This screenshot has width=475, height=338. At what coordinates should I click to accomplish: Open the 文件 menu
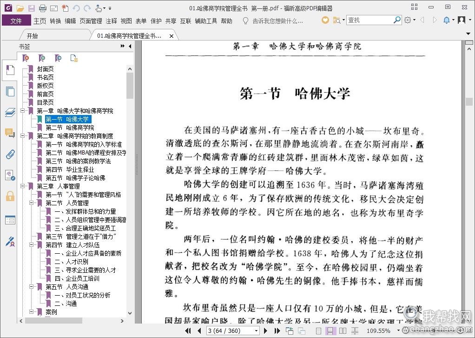(x=16, y=20)
